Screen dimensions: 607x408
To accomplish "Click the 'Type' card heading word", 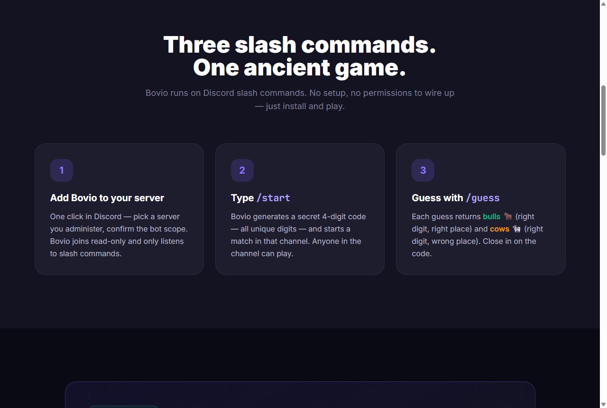I will point(242,198).
